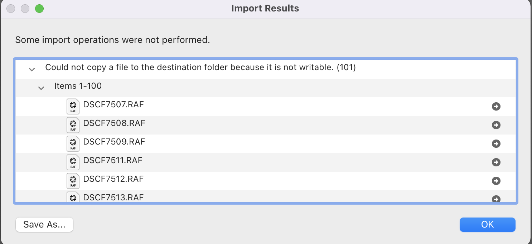Select the DSCF7507.RAF row
This screenshot has height=244, width=532.
[251, 106]
